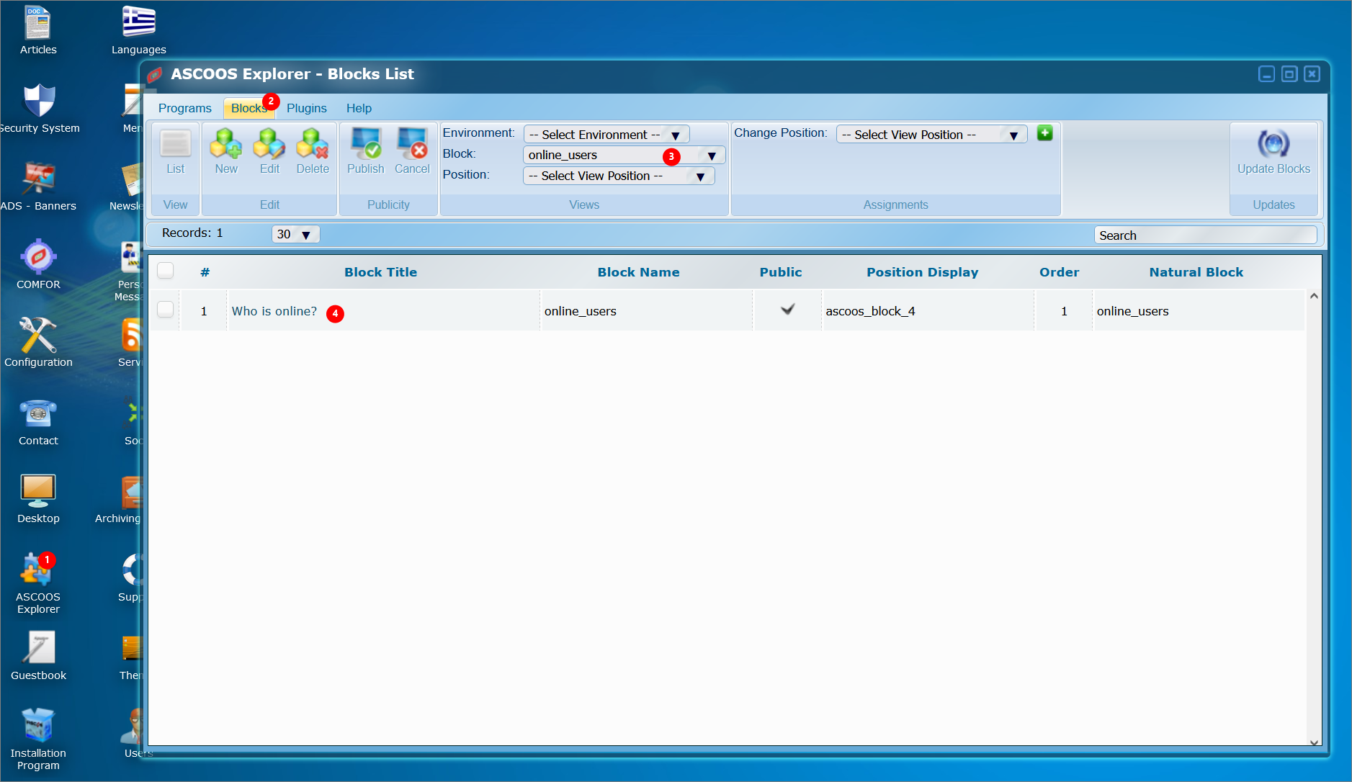Sort by Block Title column header
This screenshot has height=782, width=1352.
tap(380, 272)
